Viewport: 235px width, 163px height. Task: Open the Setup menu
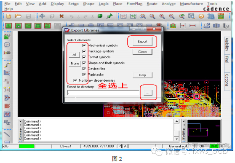tap(73, 4)
